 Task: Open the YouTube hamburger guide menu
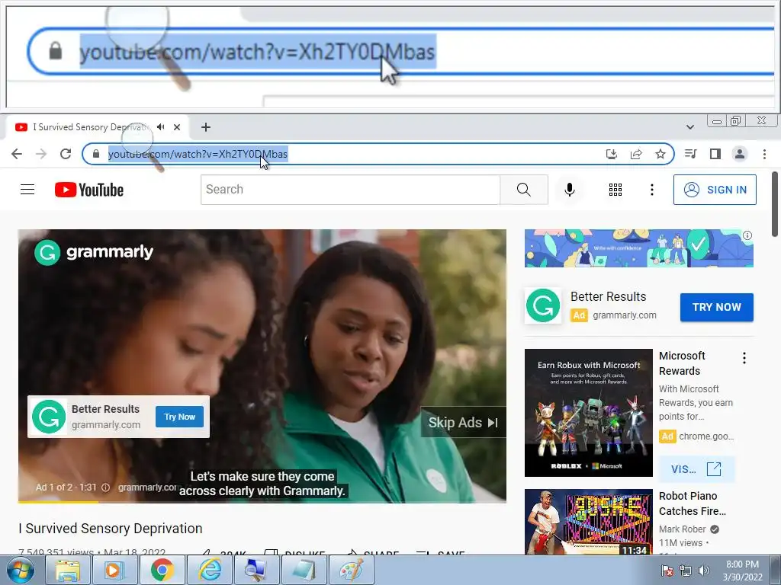[27, 190]
